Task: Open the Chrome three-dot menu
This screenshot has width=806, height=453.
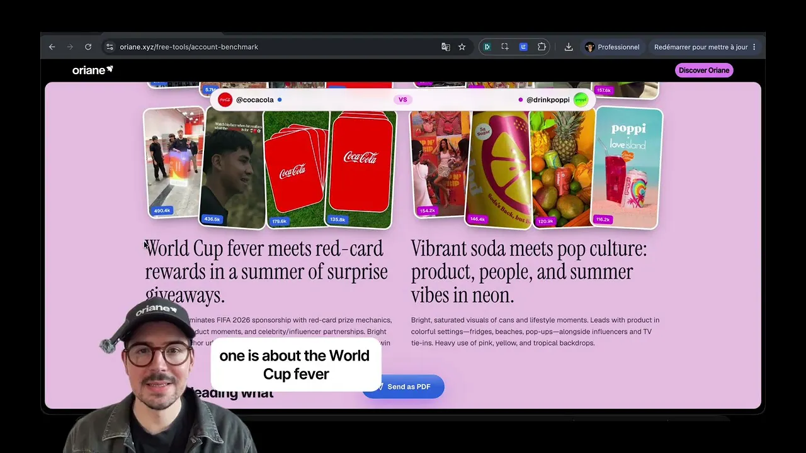Action: coord(754,47)
